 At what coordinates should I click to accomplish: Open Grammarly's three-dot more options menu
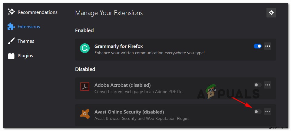coord(268,46)
